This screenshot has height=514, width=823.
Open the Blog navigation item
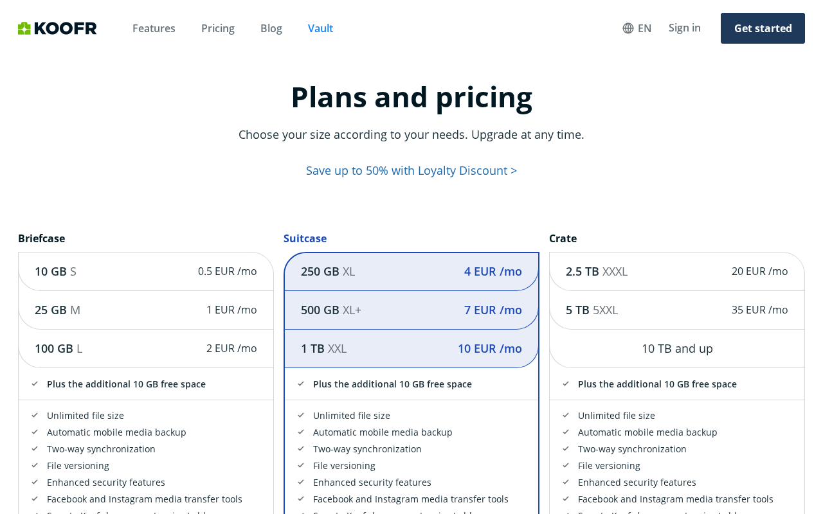(271, 28)
